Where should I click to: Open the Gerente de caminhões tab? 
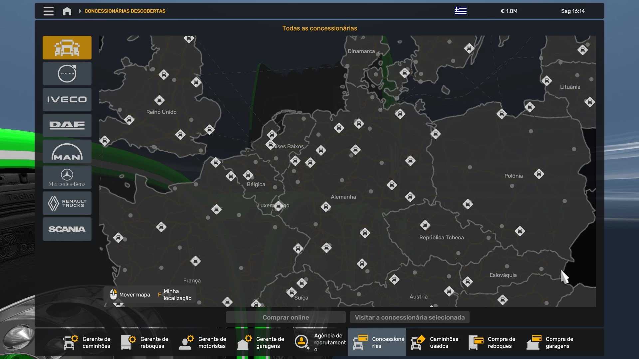[88, 342]
